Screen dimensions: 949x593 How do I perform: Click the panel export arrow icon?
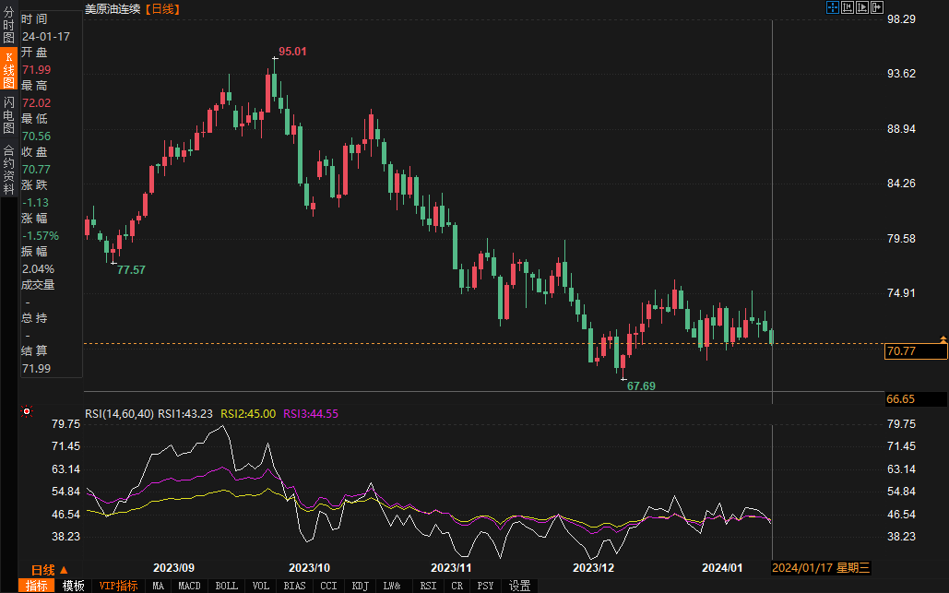[x=878, y=7]
